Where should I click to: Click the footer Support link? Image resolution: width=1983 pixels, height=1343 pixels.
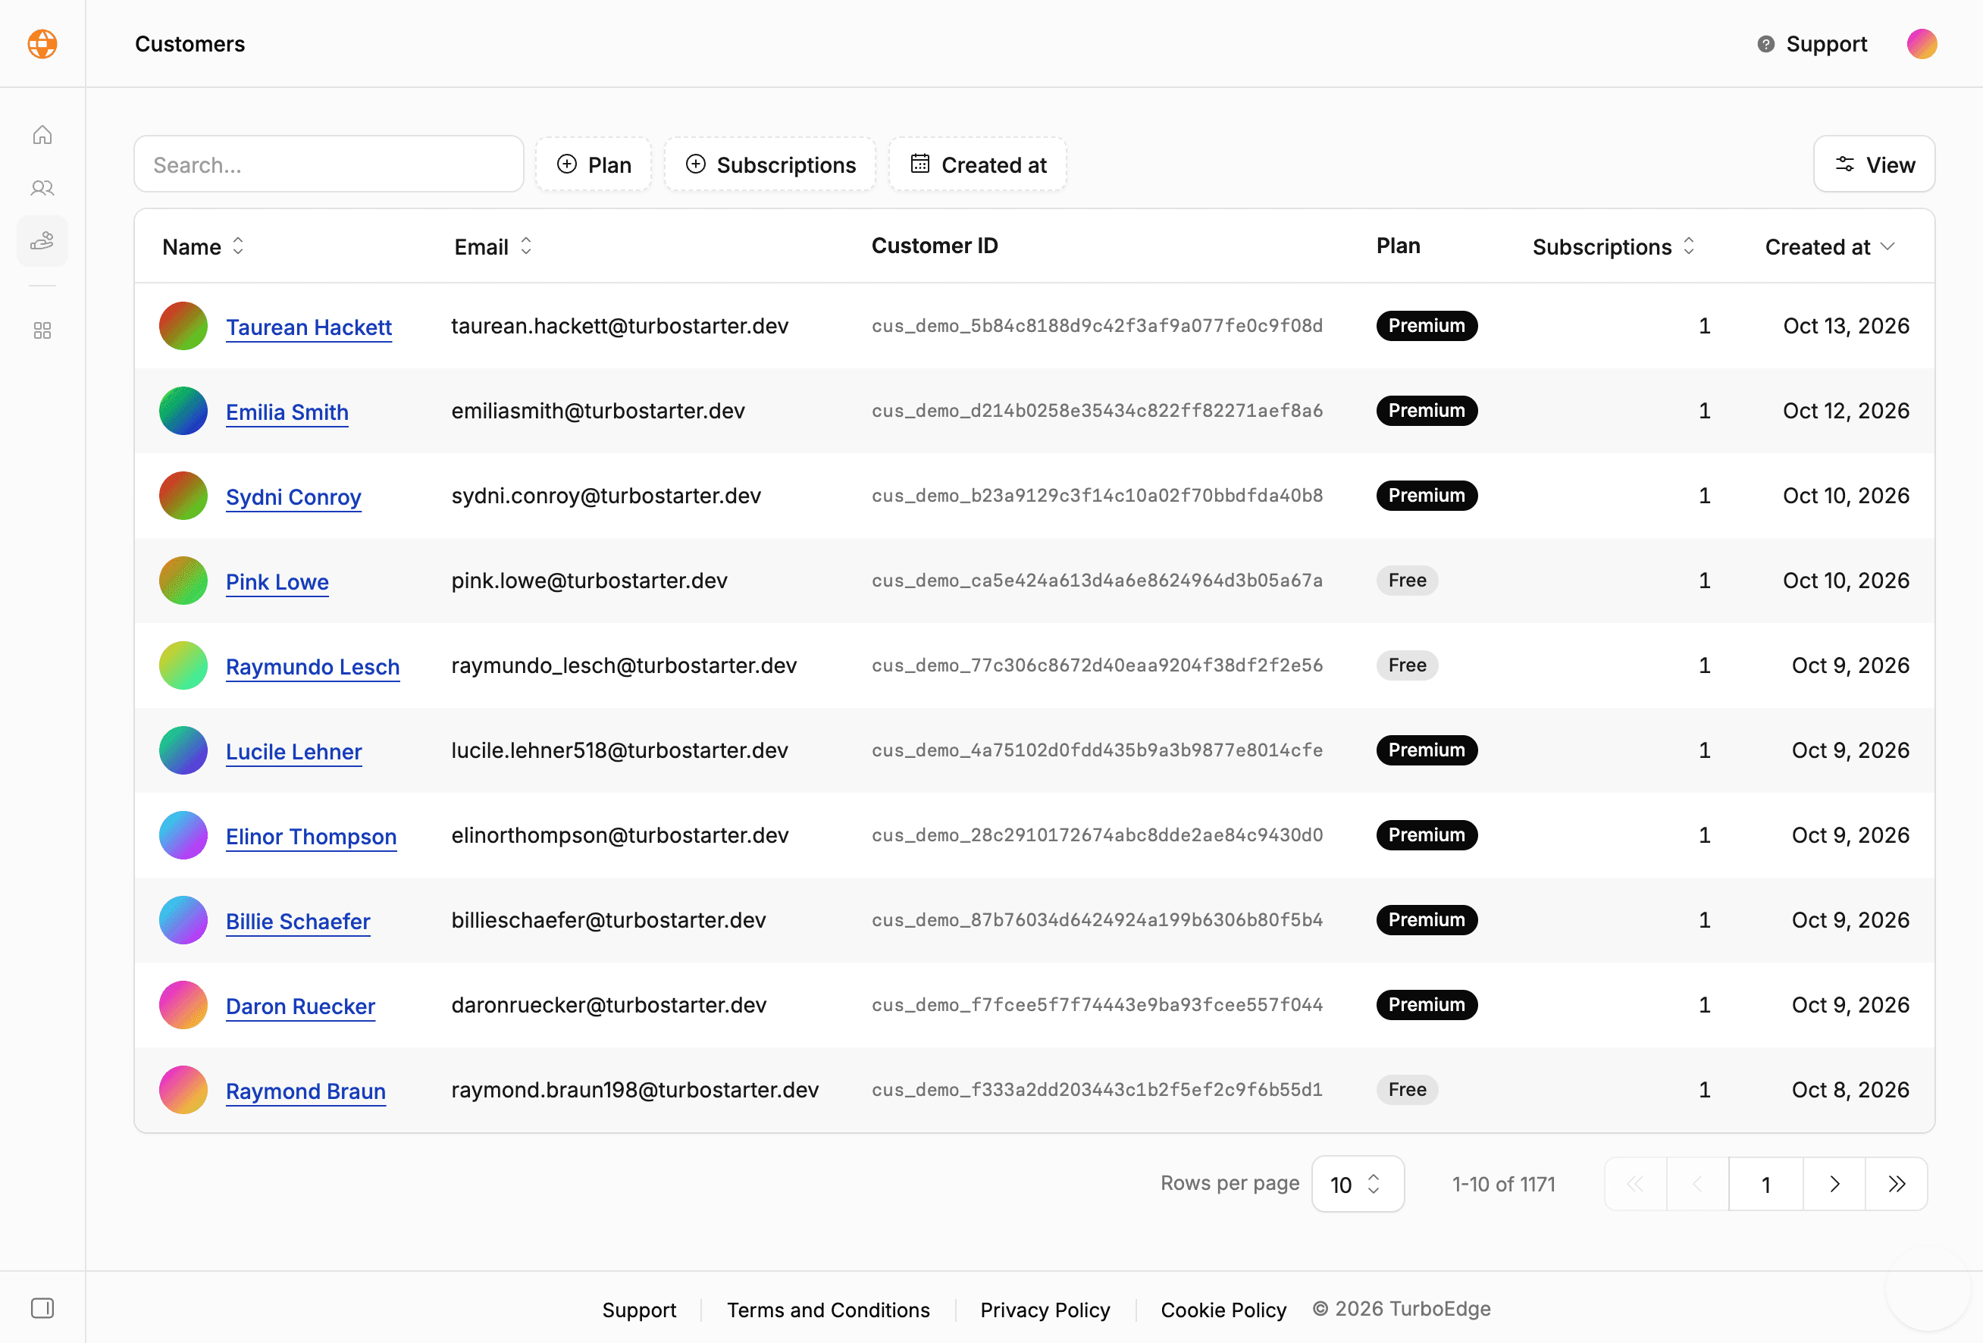click(639, 1310)
